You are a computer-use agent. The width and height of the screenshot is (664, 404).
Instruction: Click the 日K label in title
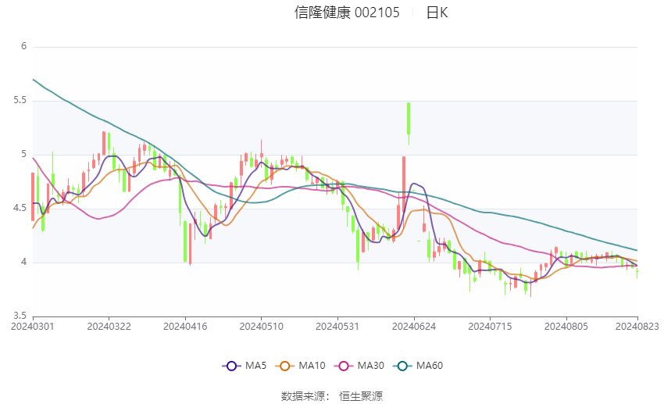coord(437,13)
